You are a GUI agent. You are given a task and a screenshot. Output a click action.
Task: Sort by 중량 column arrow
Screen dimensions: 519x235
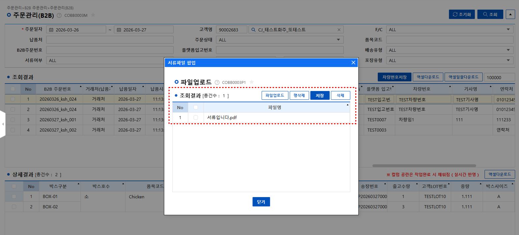(x=480, y=184)
